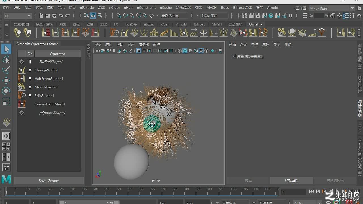Toggle the film gate viewport icon
Viewport: 363px width, 204px height.
pyautogui.click(x=144, y=51)
